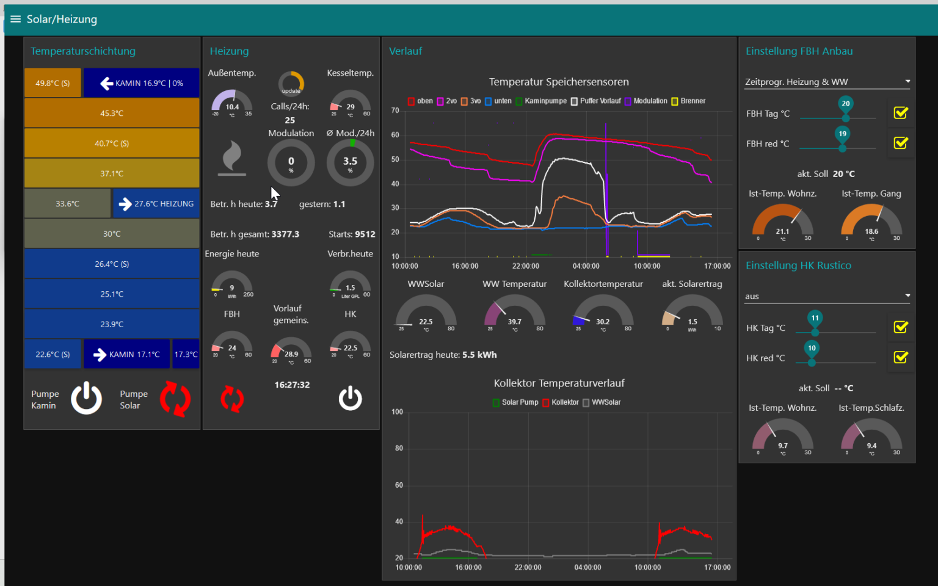Expand the HK Rustico 'aus' dropdown

tap(827, 296)
